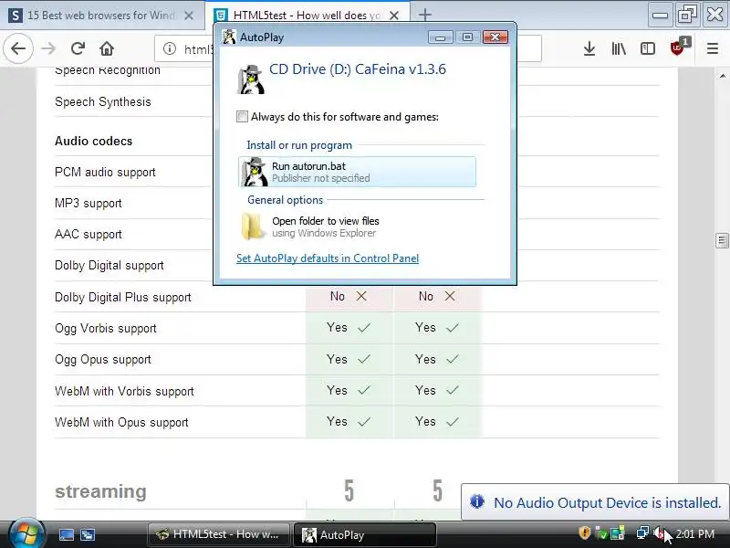Screen dimensions: 730x548
Task: Click the Switch between windows quick launch icon
Action: pos(88,534)
